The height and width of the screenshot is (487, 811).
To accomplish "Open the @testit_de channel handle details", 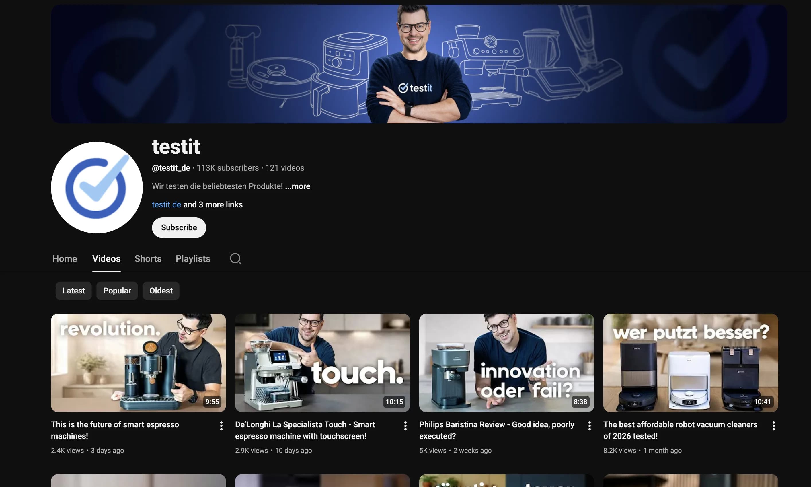I will click(171, 168).
